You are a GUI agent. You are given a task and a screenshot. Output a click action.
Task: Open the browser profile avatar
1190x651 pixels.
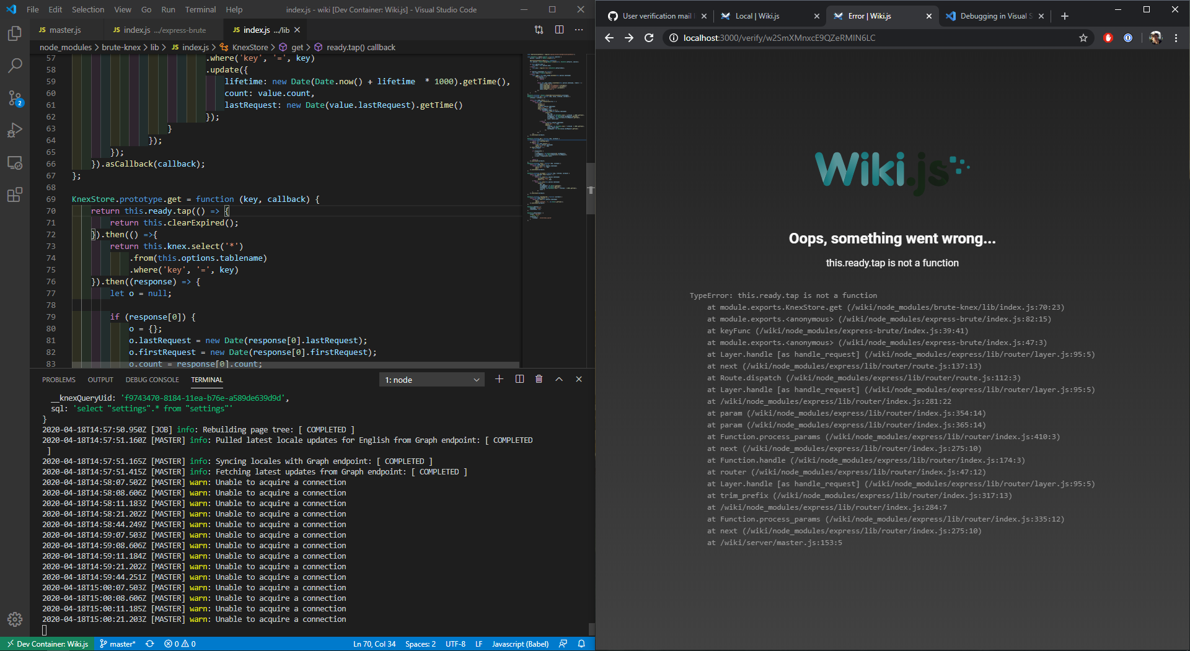click(1155, 38)
